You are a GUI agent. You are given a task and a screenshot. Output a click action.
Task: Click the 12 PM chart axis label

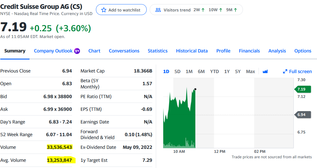(x=220, y=151)
